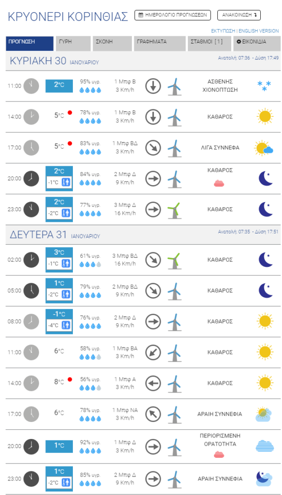Click the green wind turbine at Sunday 23:00
This screenshot has width=282, height=495.
173,210
